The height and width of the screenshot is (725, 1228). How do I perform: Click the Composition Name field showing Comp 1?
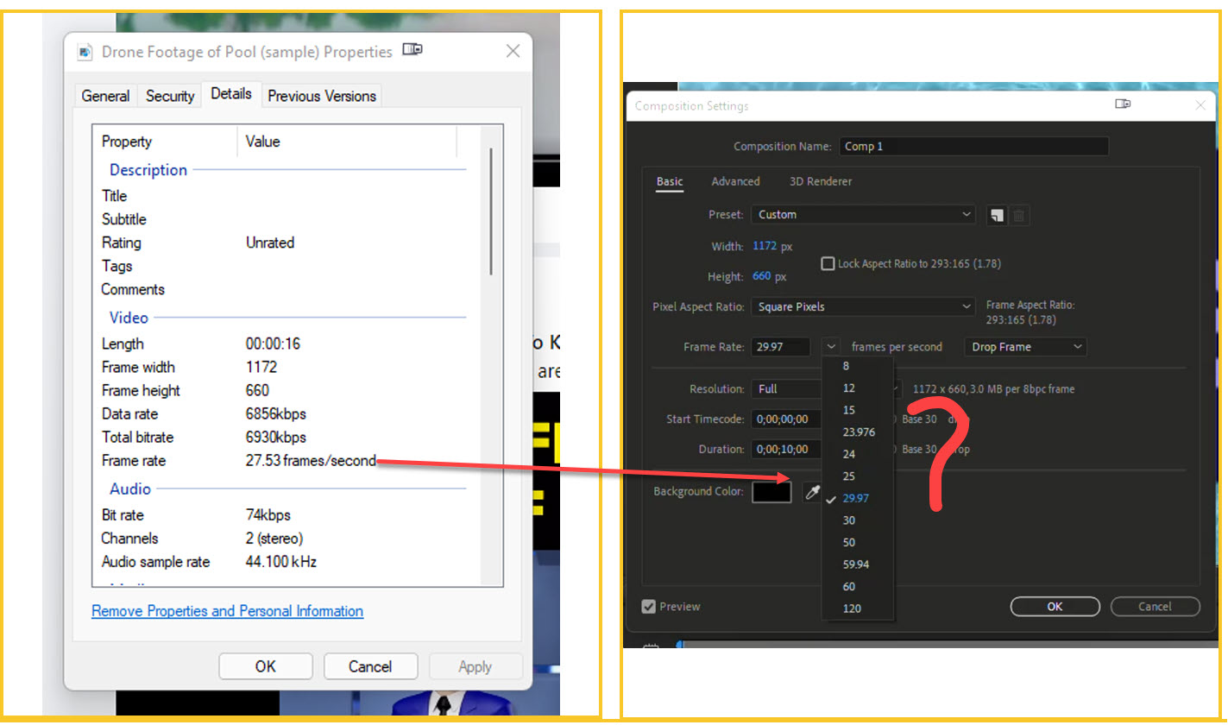(x=973, y=146)
